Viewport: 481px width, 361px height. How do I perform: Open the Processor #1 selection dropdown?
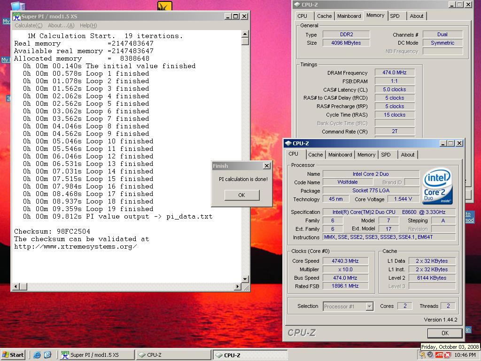tap(369, 306)
